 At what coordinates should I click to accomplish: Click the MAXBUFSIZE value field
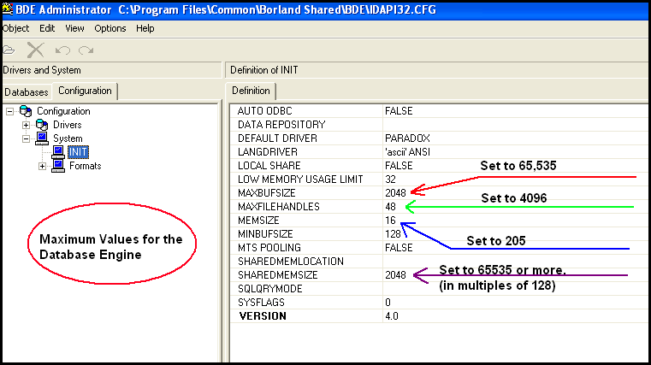396,192
